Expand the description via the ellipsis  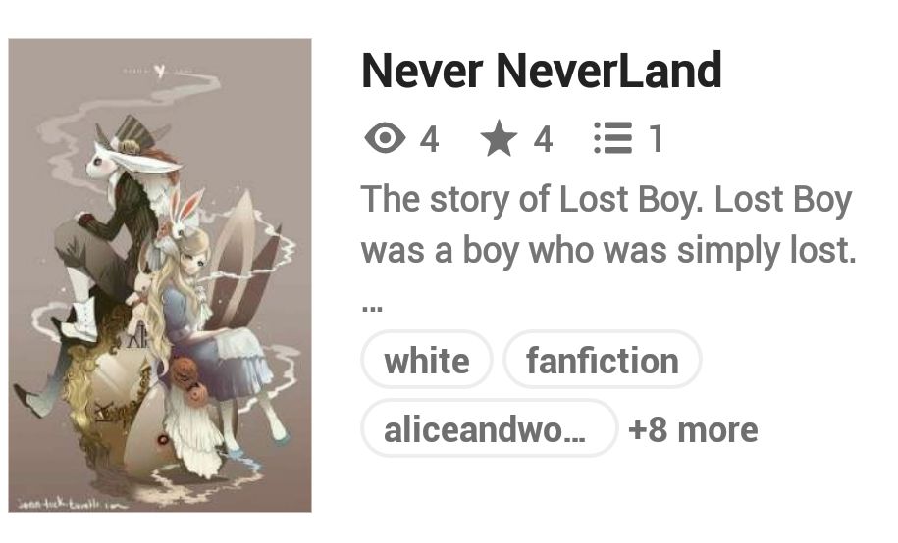pos(372,308)
